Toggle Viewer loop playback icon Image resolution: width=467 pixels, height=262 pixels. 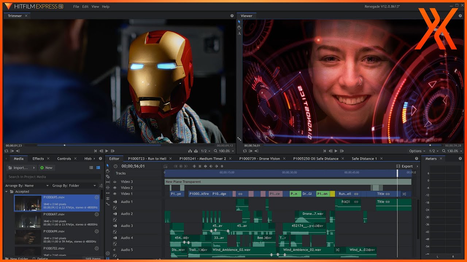point(245,151)
